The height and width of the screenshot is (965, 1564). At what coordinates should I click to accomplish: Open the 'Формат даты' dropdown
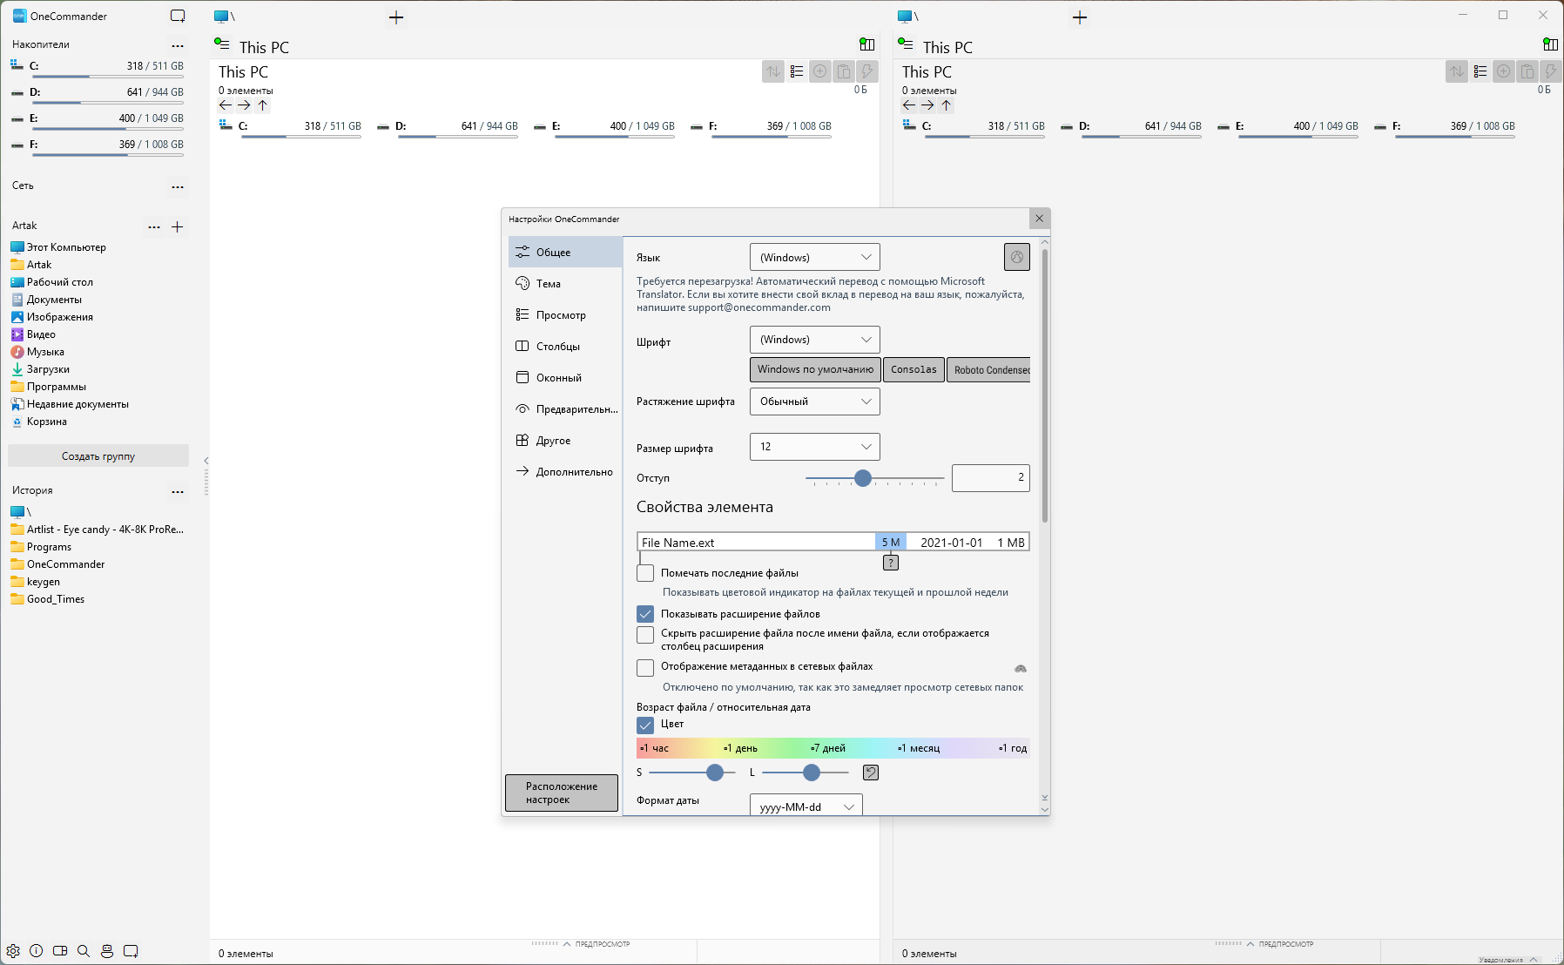tap(806, 806)
